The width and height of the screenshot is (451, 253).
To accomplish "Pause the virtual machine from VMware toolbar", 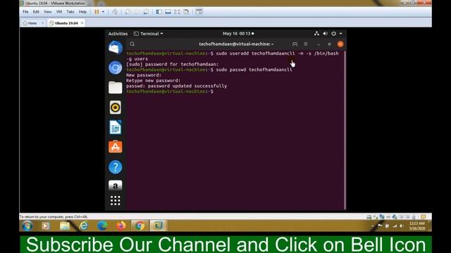I will tap(97, 12).
